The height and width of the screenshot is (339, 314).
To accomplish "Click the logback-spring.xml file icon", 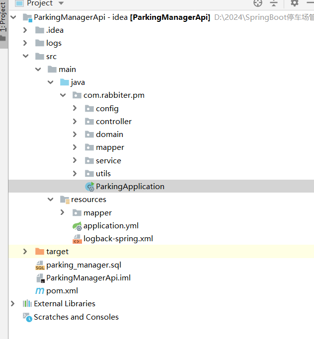I will (77, 239).
